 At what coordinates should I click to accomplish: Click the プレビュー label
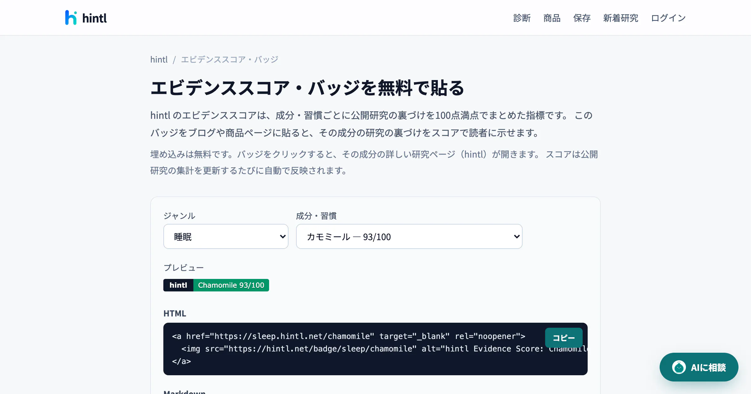[x=184, y=268]
